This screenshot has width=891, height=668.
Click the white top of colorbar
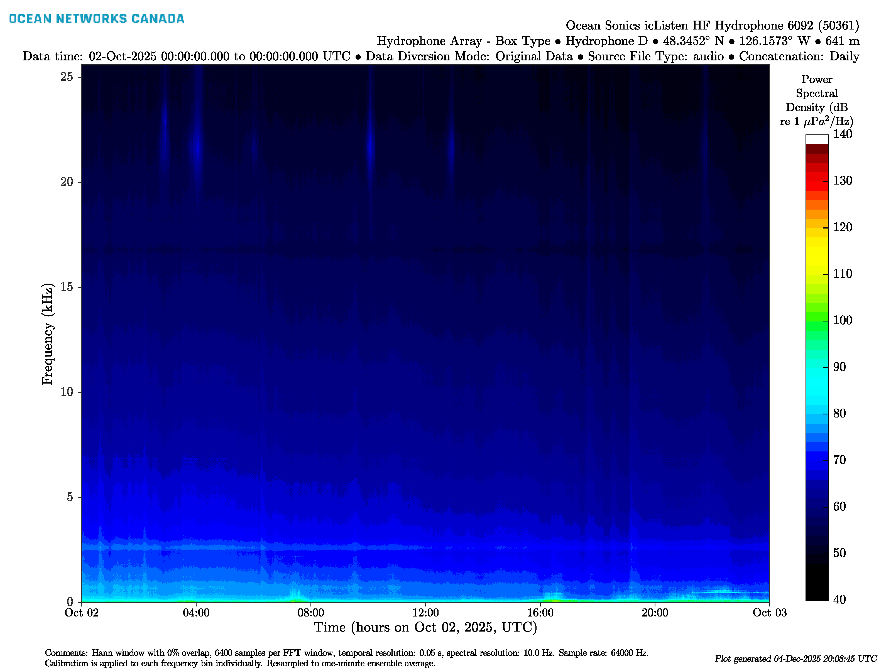tap(816, 139)
